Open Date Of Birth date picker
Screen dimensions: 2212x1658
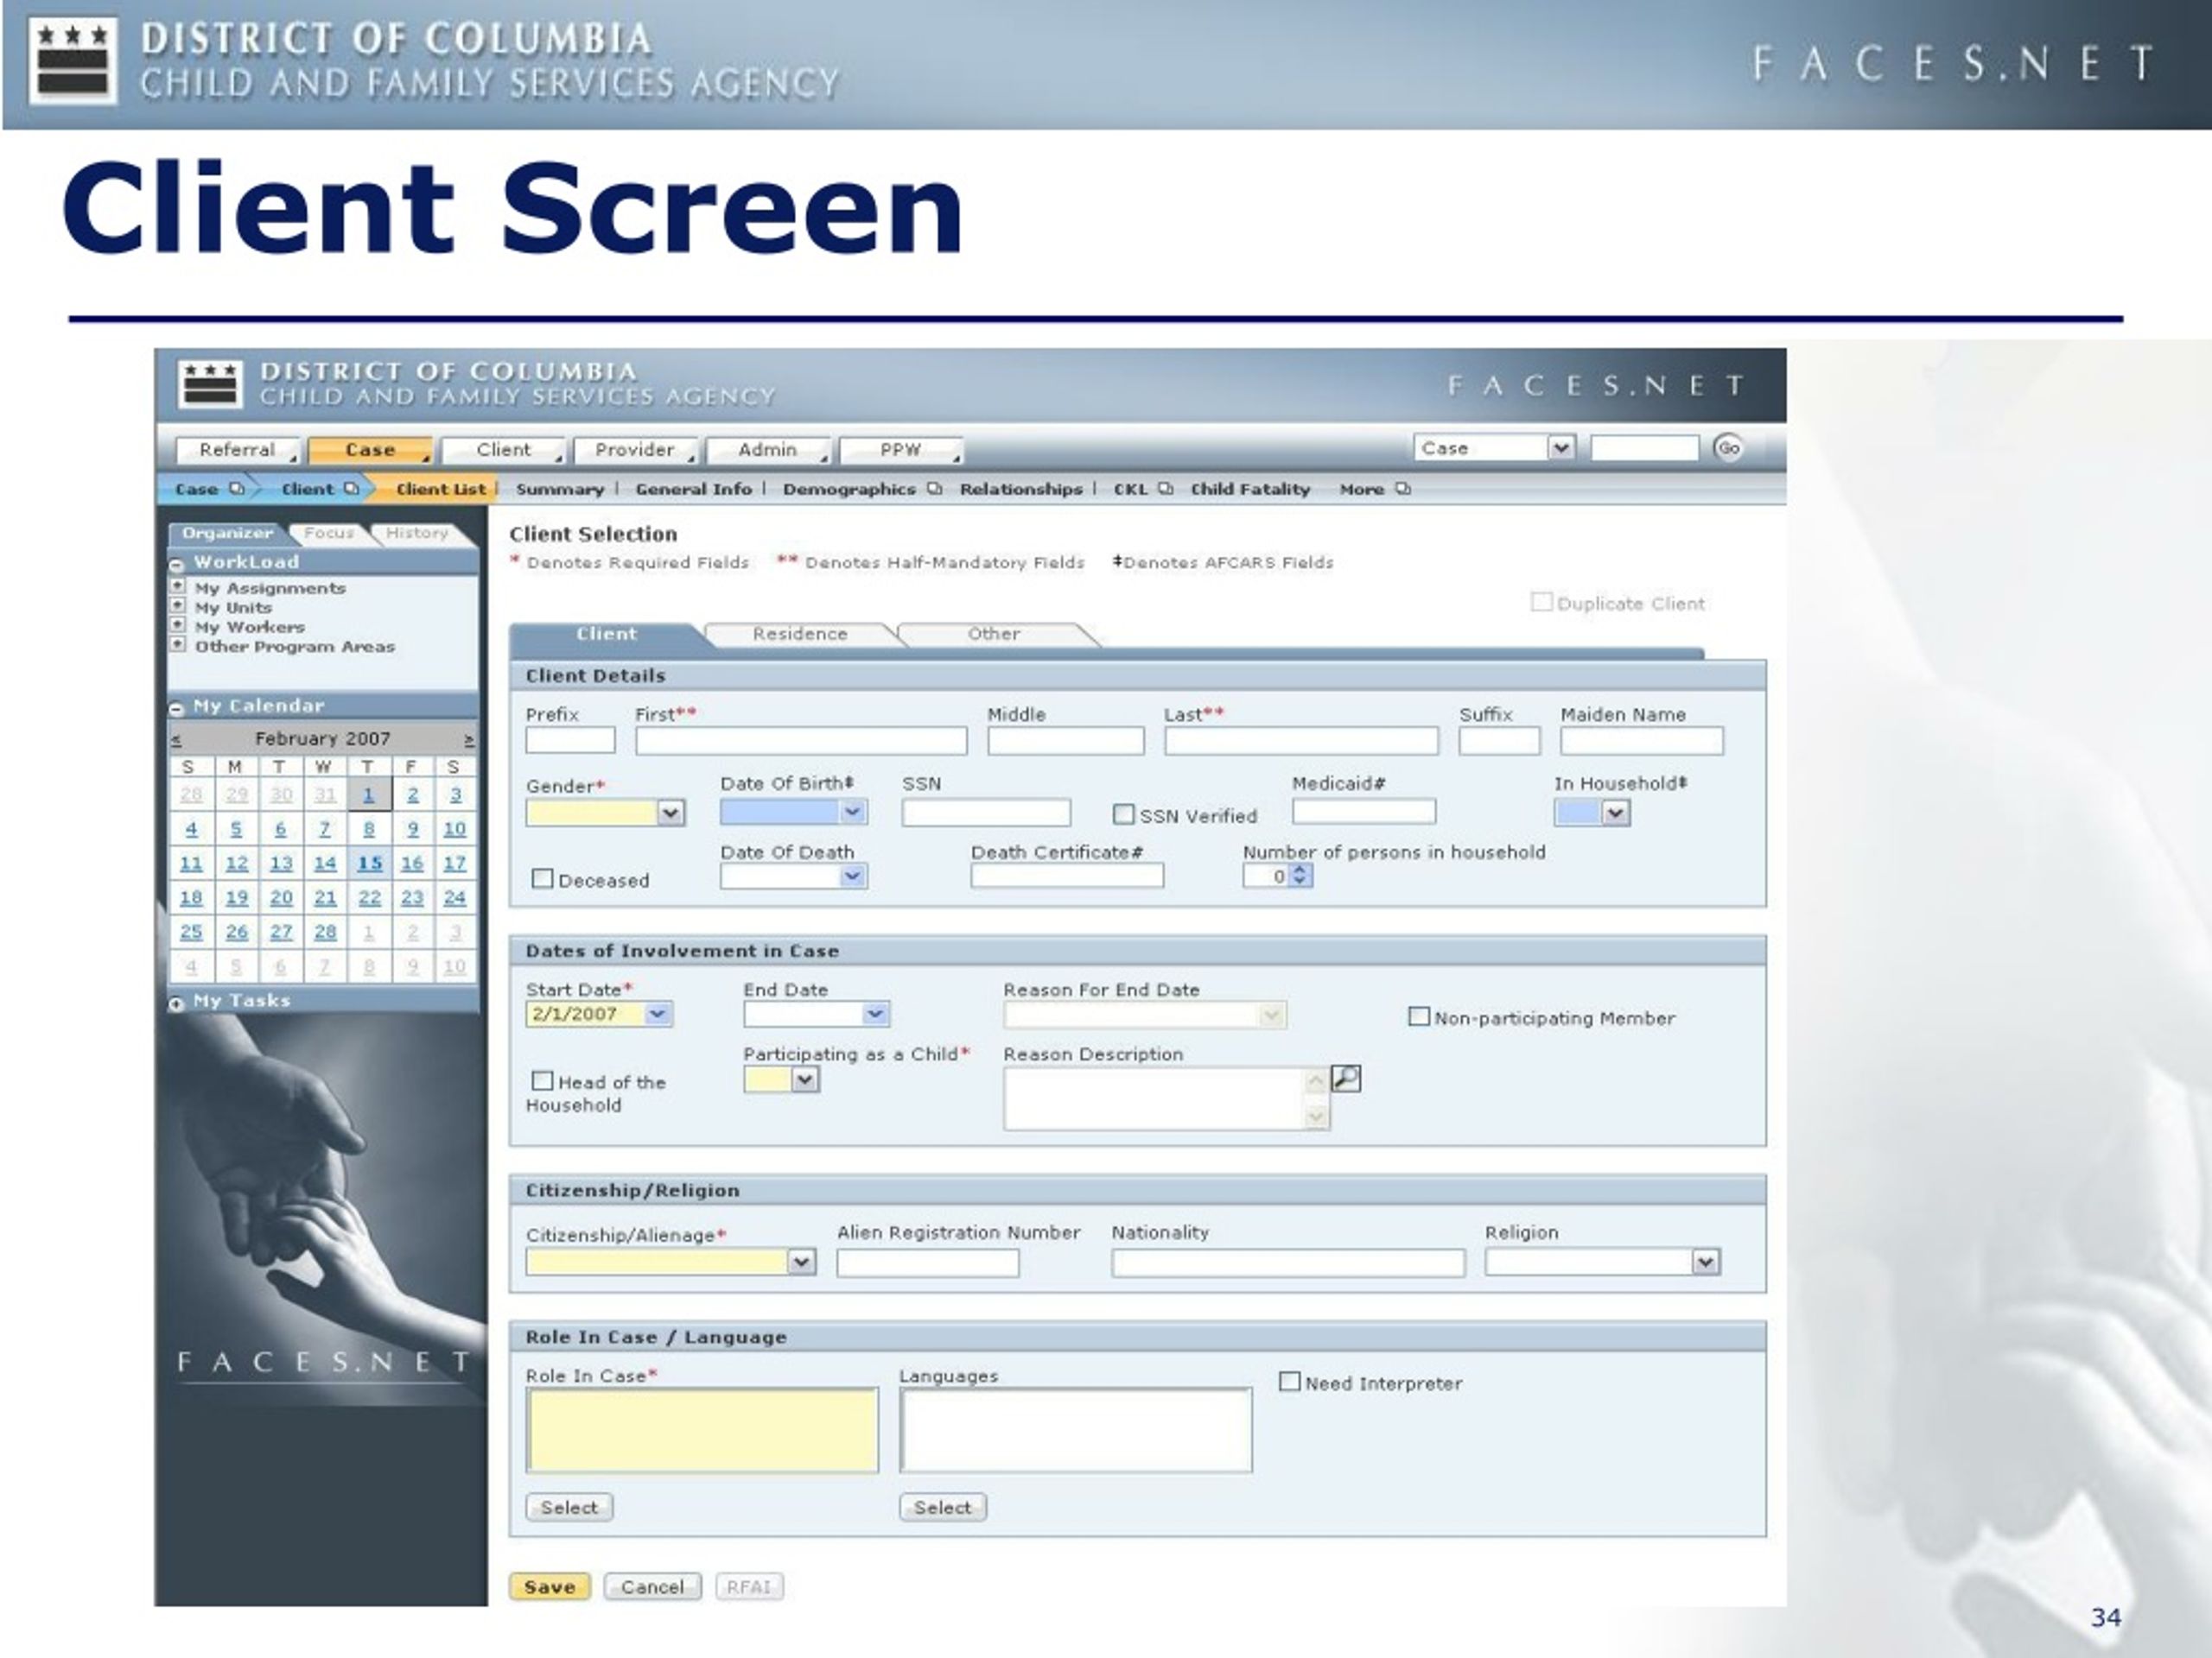click(x=853, y=812)
